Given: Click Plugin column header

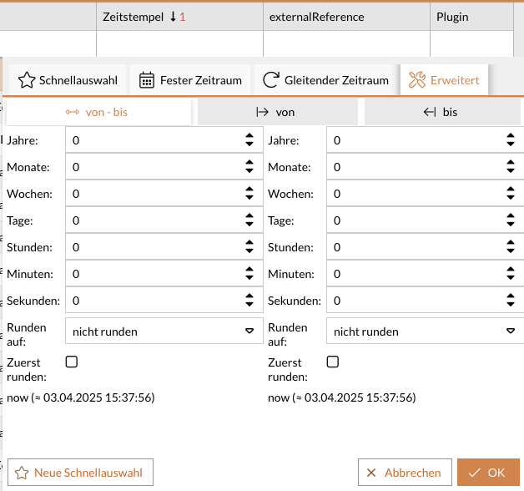Looking at the screenshot, I should point(471,17).
